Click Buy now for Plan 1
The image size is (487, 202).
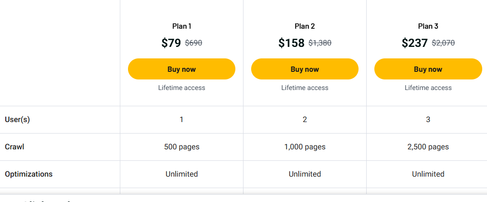coord(181,69)
